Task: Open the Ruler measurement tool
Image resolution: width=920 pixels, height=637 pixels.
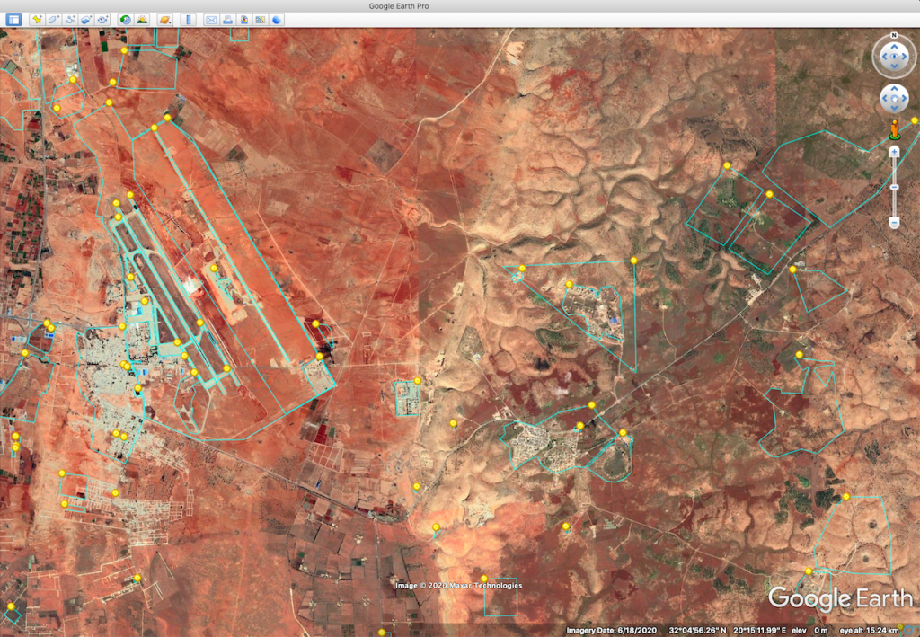Action: tap(189, 20)
